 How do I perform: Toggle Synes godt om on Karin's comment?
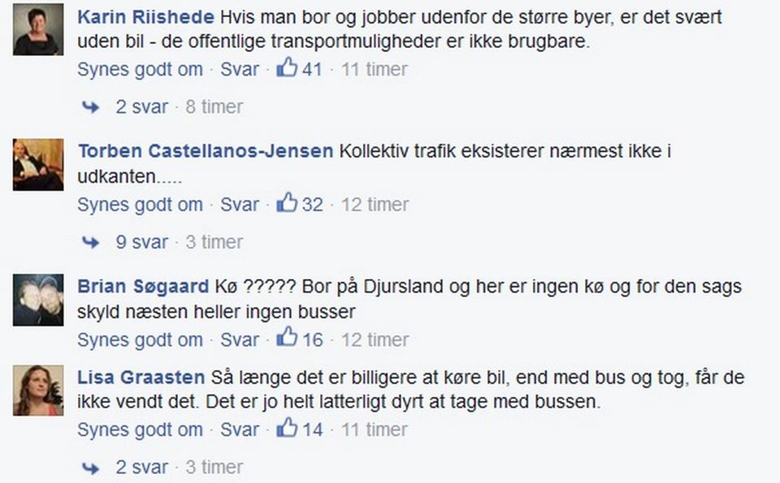140,69
